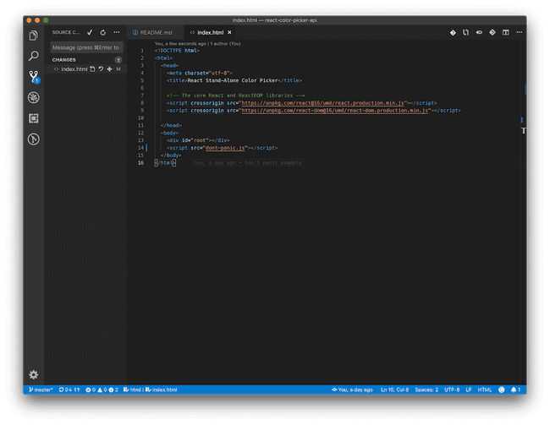This screenshot has height=425, width=550.
Task: Click the changes count badge
Action: pos(118,60)
